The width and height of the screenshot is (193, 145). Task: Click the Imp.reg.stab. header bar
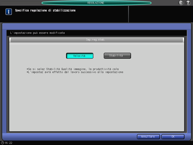97,40
